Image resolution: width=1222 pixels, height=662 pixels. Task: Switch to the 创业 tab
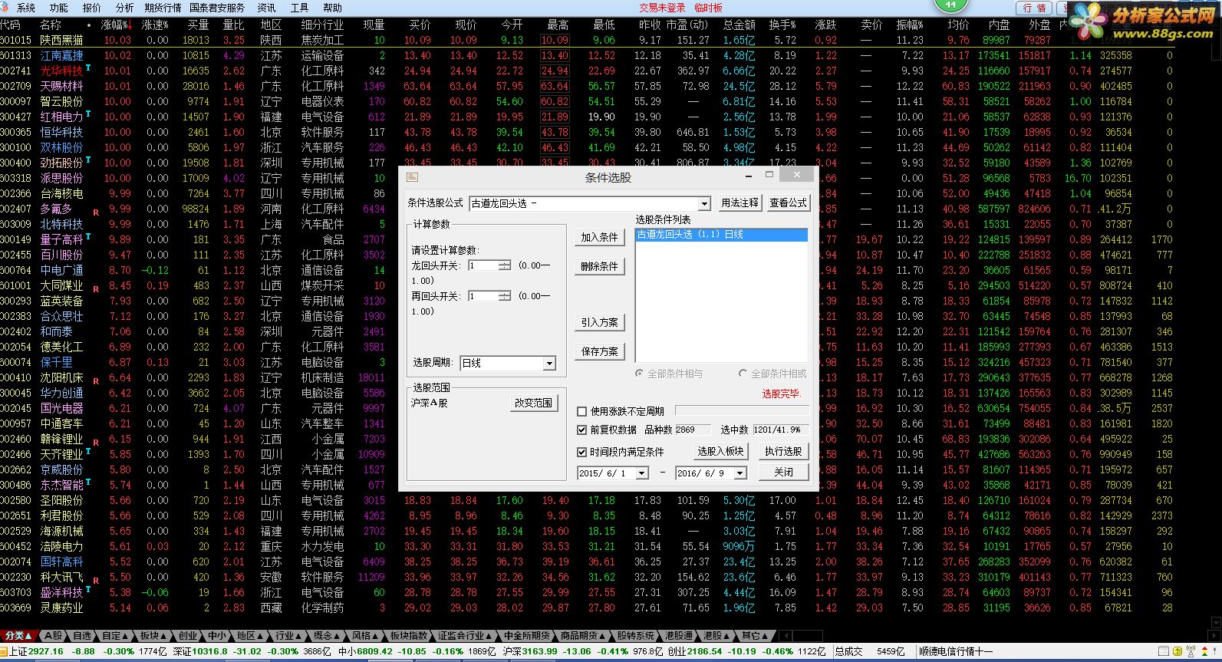188,636
